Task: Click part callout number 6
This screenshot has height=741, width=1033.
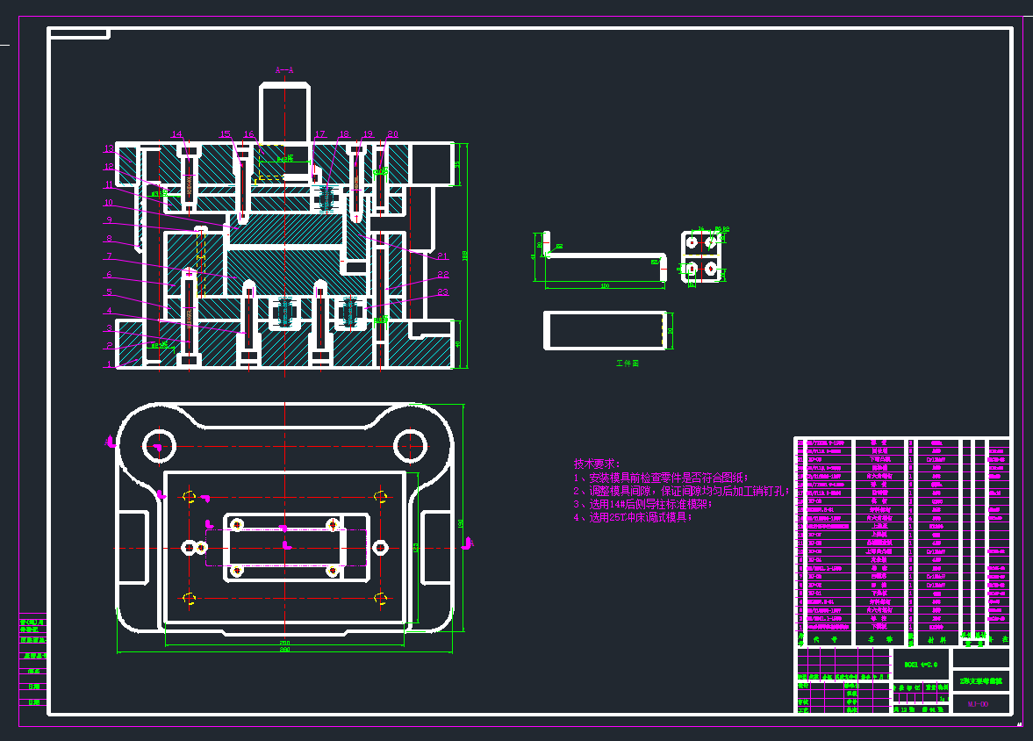Action: [x=110, y=274]
